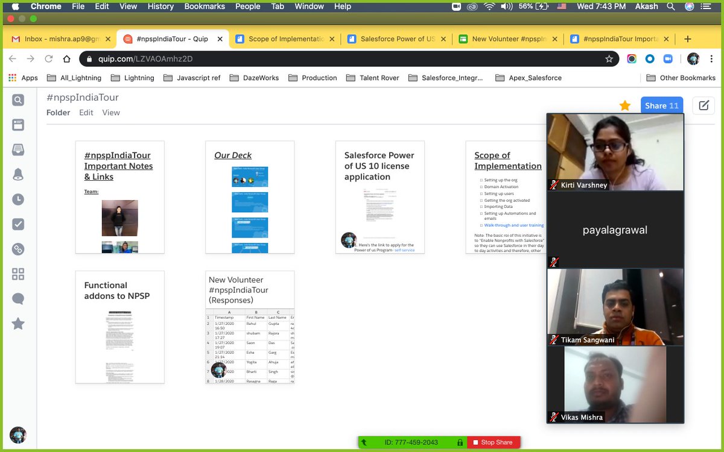The width and height of the screenshot is (724, 452).
Task: Click the Chrome profile avatar
Action: 693,59
